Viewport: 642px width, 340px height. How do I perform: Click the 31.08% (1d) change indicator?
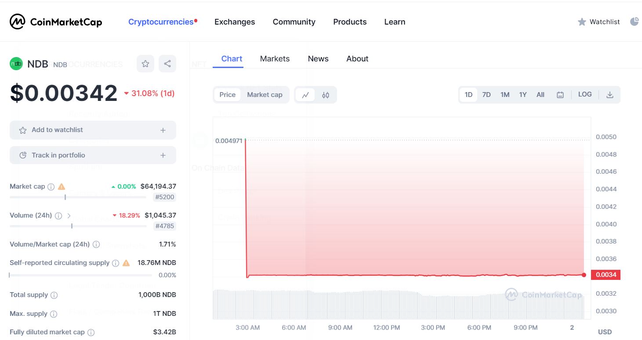pos(149,93)
